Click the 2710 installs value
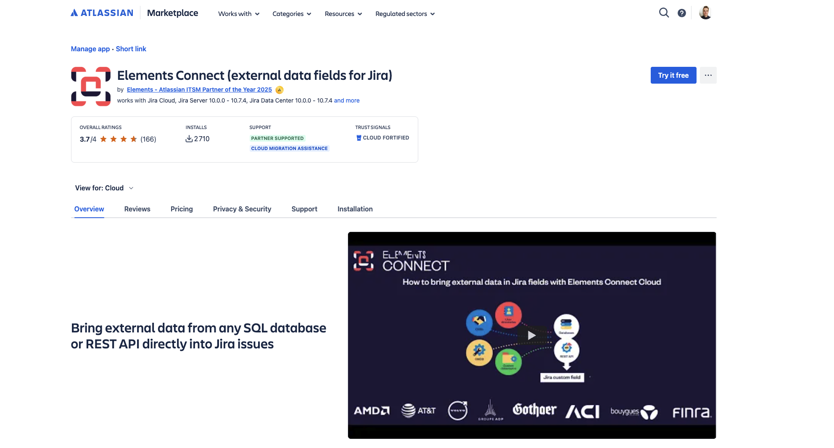Screen dimensions: 834x448 pyautogui.click(x=202, y=139)
